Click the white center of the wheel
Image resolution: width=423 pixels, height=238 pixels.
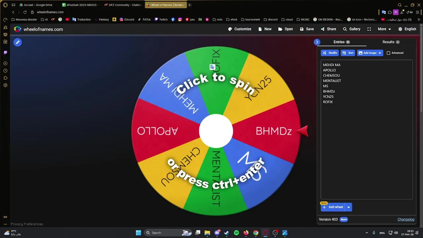click(x=216, y=131)
